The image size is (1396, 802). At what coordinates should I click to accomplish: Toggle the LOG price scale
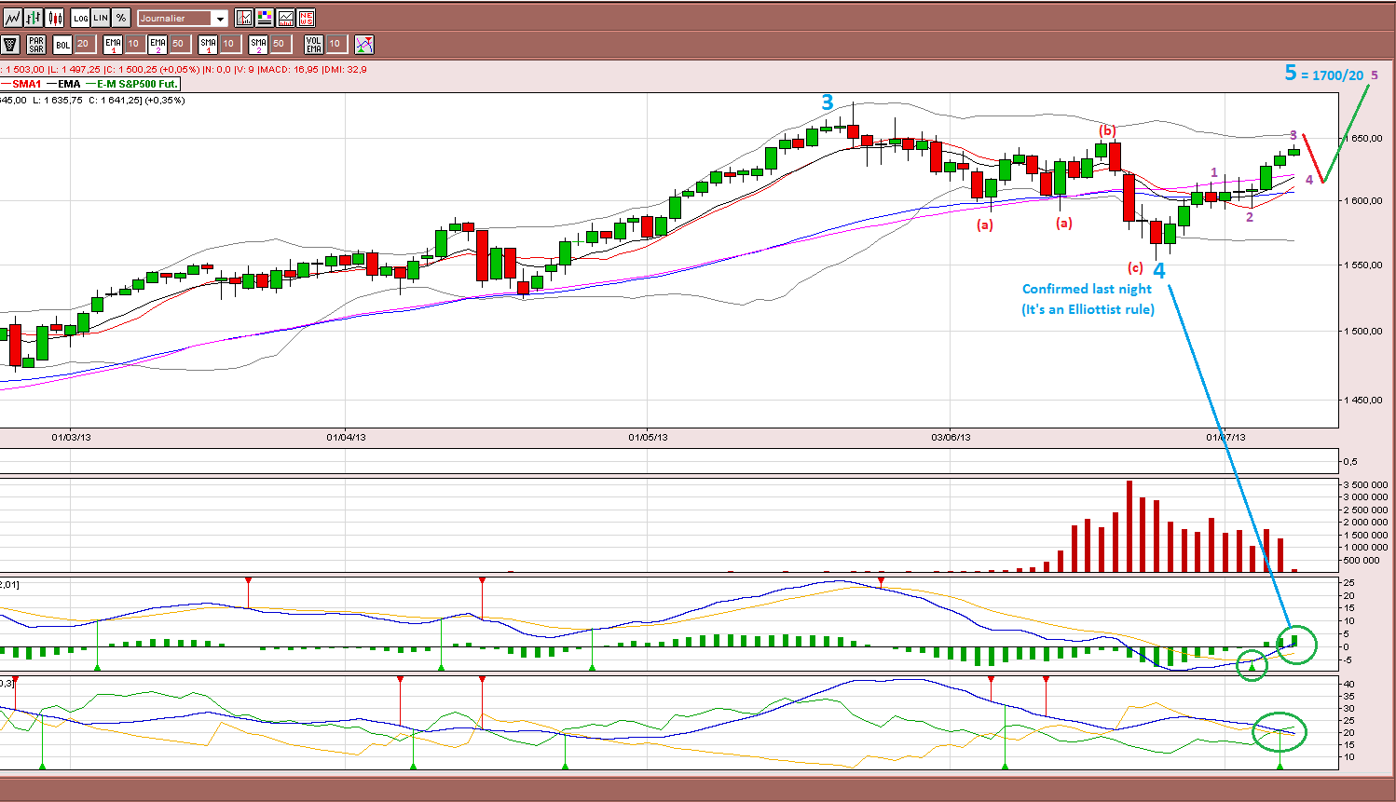(81, 18)
